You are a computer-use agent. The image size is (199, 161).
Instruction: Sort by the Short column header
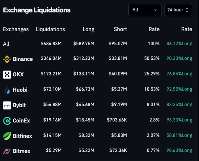tap(120, 30)
